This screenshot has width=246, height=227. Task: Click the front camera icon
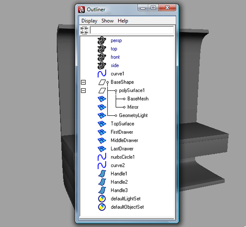(102, 57)
